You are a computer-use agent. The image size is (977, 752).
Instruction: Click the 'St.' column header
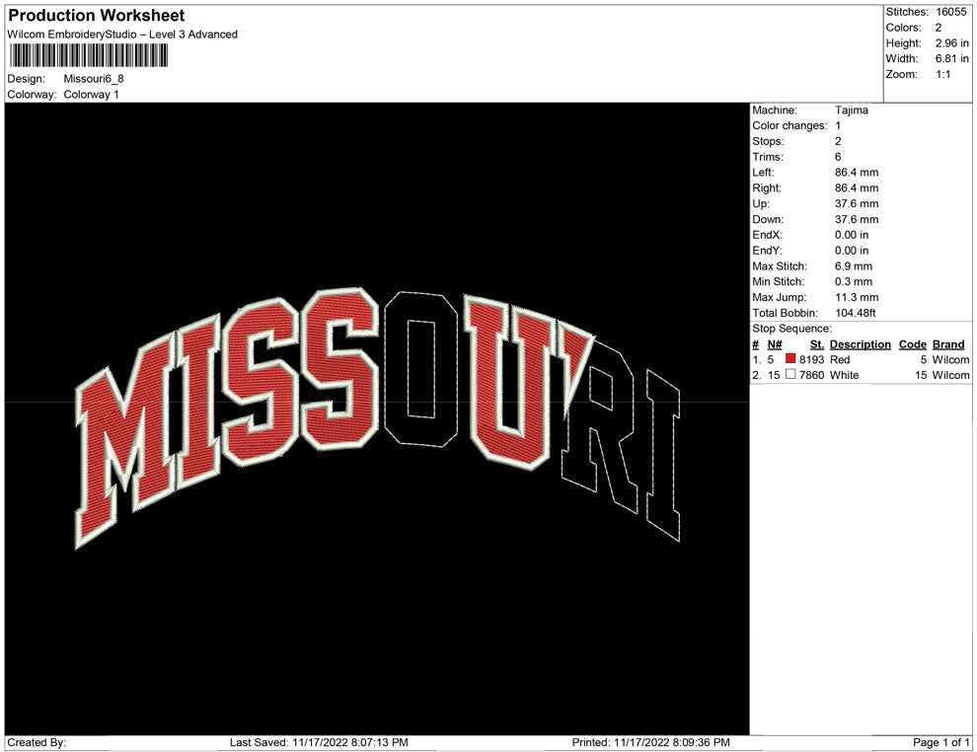click(x=817, y=344)
